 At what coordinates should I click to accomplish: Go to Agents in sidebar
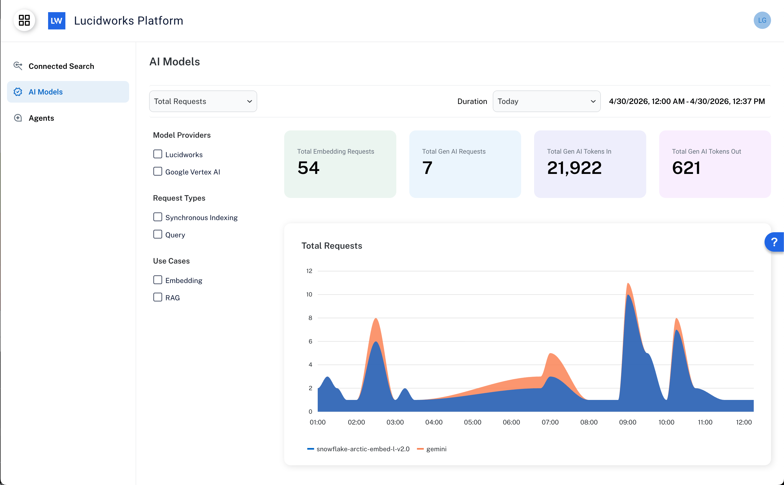click(x=68, y=118)
